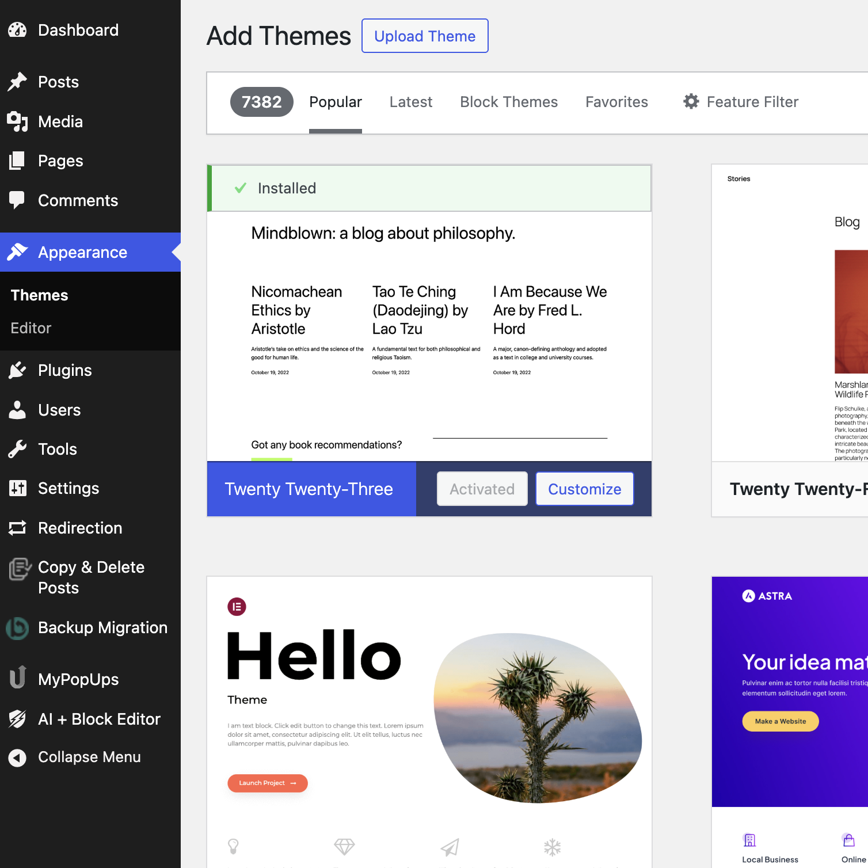Open the Twenty Twenty-Four theme screenshot
The image size is (868, 868).
(790, 313)
